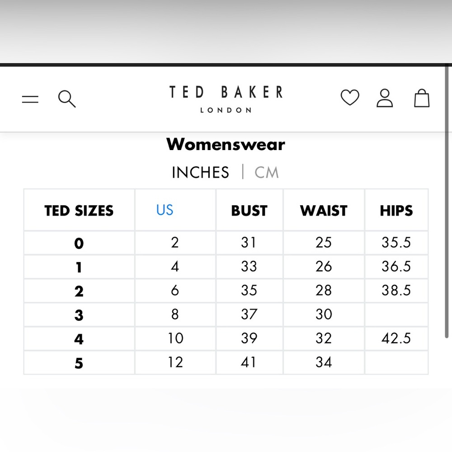Select Ted size 2 cell
Image resolution: width=452 pixels, height=452 pixels.
click(79, 291)
